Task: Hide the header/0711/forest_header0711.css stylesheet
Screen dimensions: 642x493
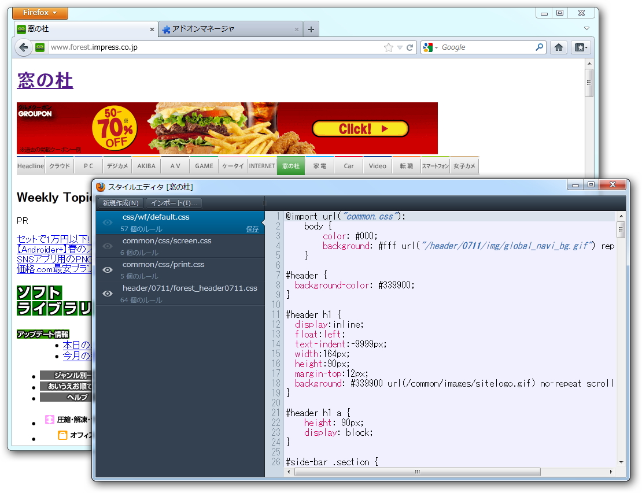Action: tap(108, 293)
